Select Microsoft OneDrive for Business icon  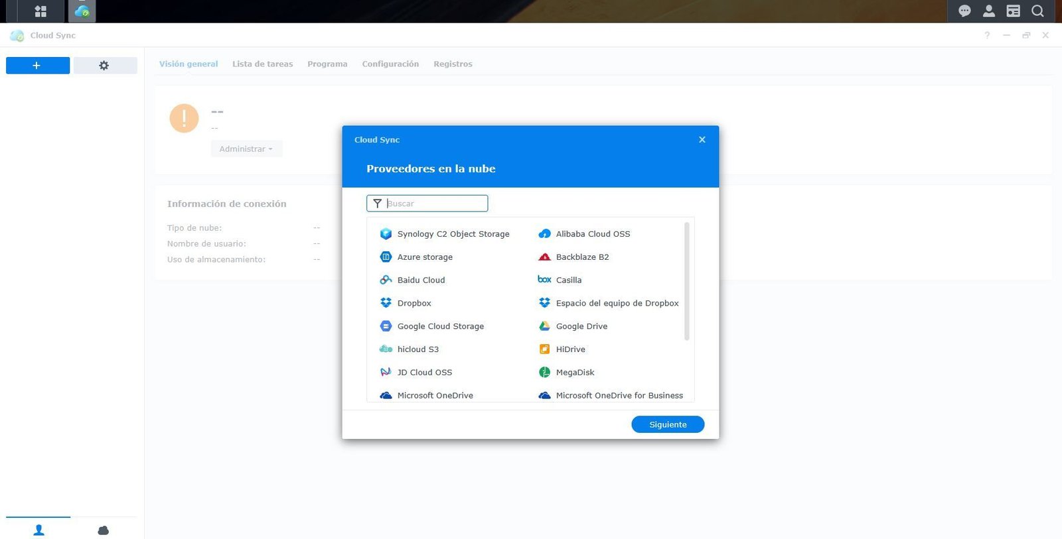(x=544, y=396)
